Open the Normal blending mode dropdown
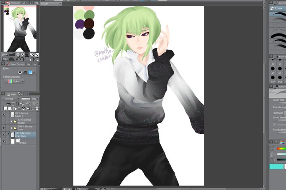 11,99
